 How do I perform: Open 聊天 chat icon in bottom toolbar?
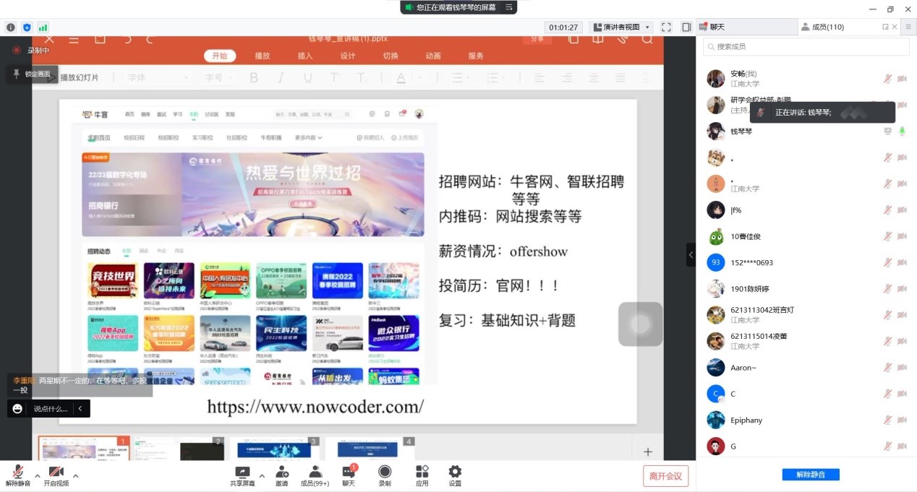click(x=349, y=472)
